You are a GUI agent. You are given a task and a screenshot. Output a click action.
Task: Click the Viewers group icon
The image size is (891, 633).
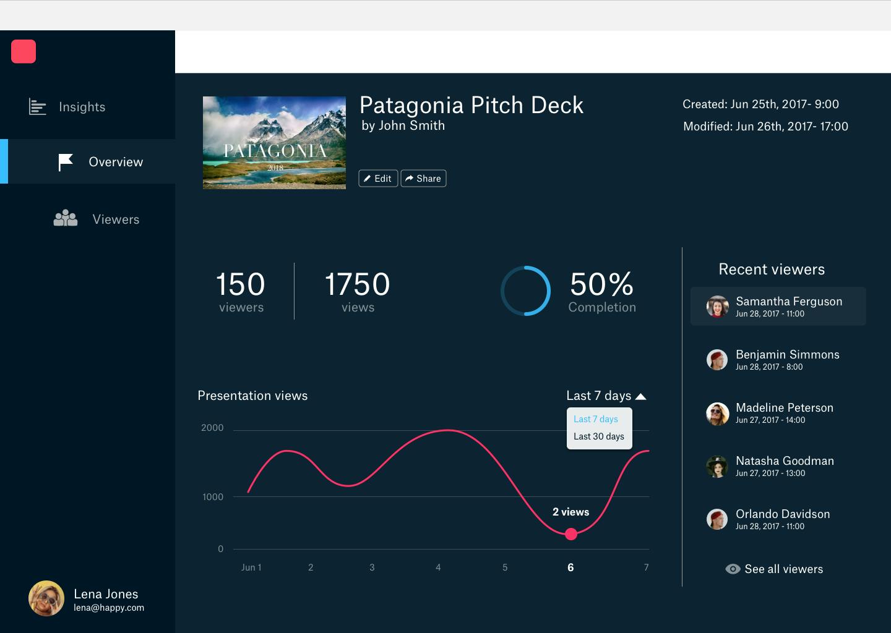(66, 219)
